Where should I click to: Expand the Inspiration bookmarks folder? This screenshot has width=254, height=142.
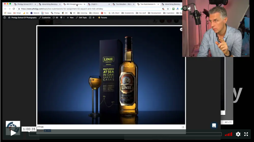[169, 13]
